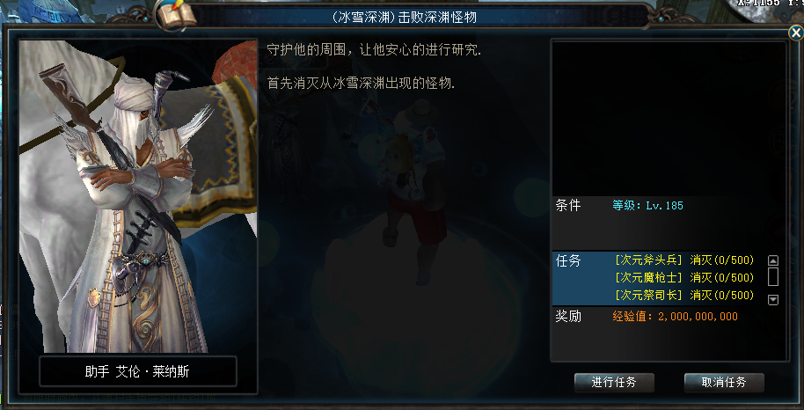Click the quest description text paragraph
Viewport: 804px width, 410px height.
(x=375, y=67)
